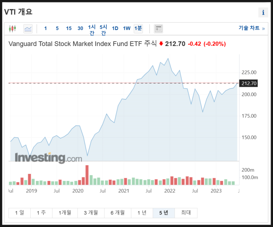
Task: Select the 5 minute interval option
Action: coord(57,29)
